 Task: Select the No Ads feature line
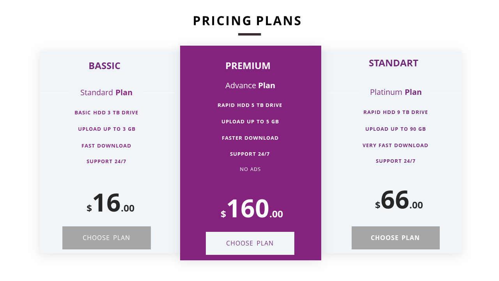point(250,169)
